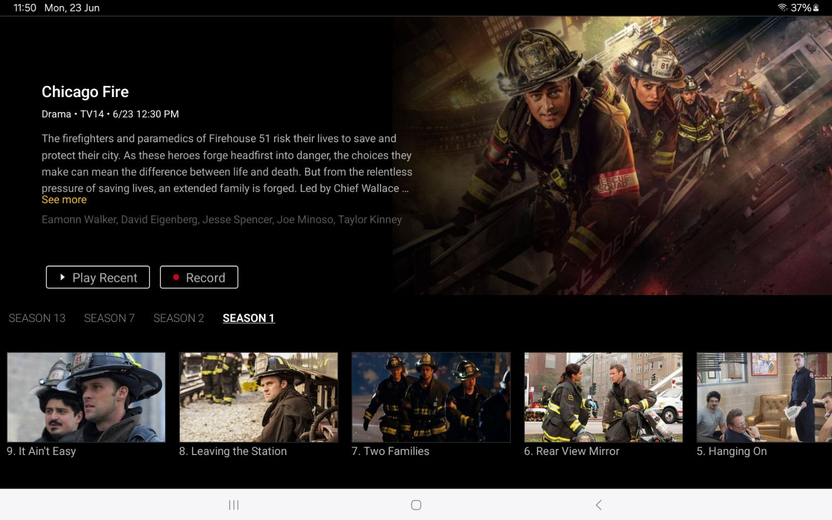This screenshot has height=520, width=832.
Task: Tap the 37% battery percentage text
Action: pyautogui.click(x=801, y=8)
